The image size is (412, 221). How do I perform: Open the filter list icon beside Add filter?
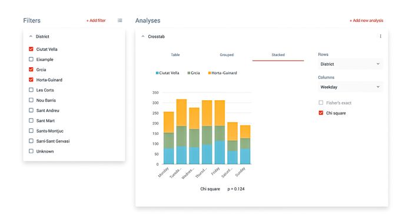[x=120, y=20]
